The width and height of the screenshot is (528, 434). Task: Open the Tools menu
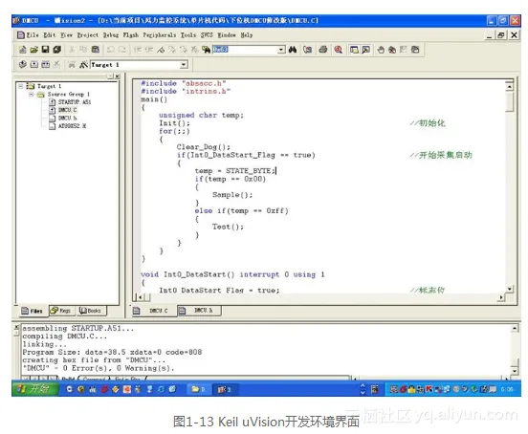click(188, 35)
